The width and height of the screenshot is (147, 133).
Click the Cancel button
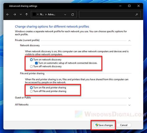[x=124, y=125]
